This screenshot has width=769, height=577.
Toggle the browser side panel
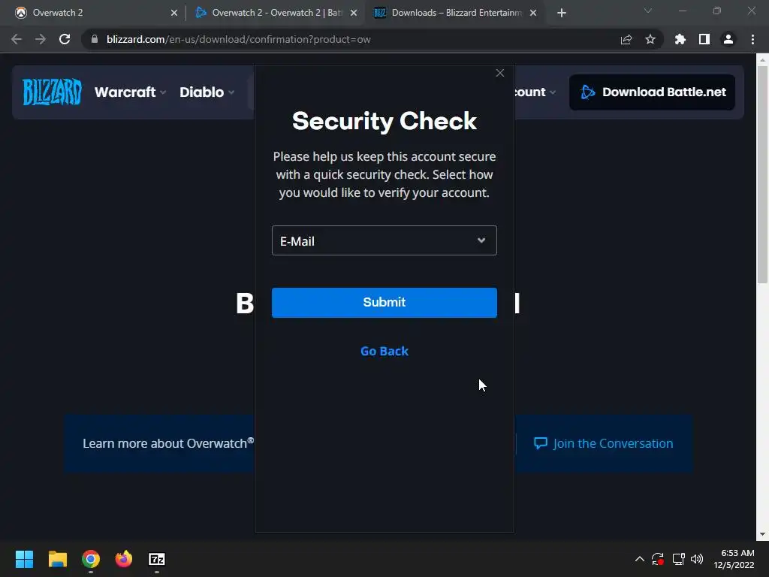(704, 39)
